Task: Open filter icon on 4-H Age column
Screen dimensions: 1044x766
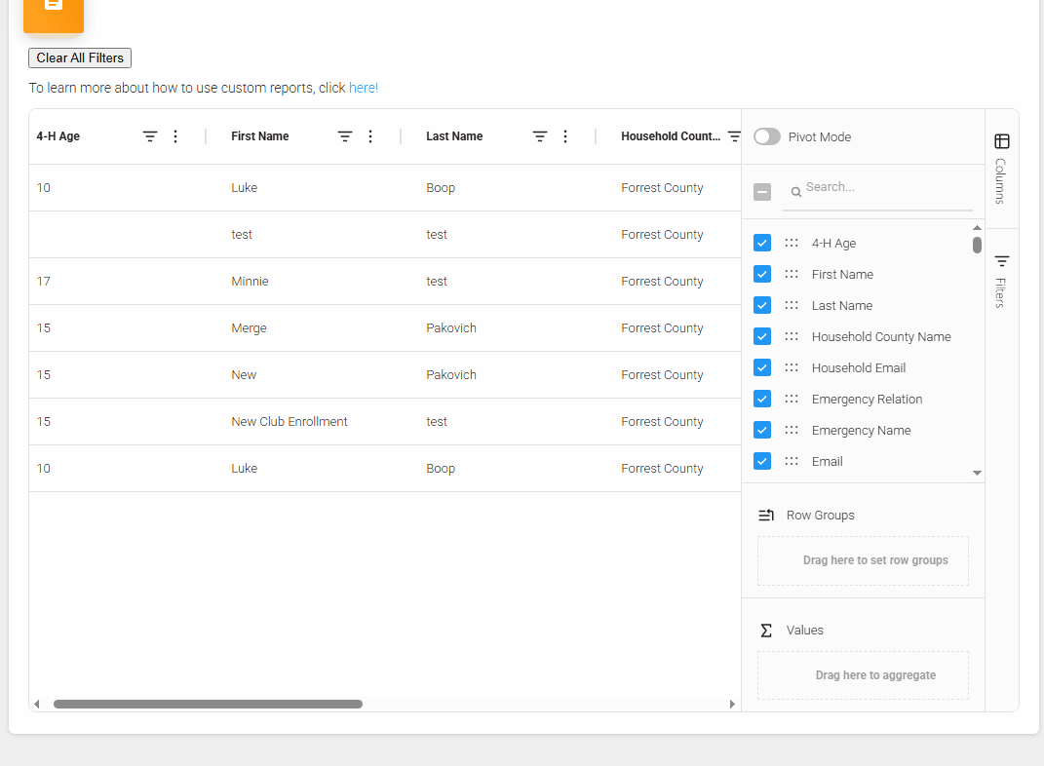Action: click(150, 136)
